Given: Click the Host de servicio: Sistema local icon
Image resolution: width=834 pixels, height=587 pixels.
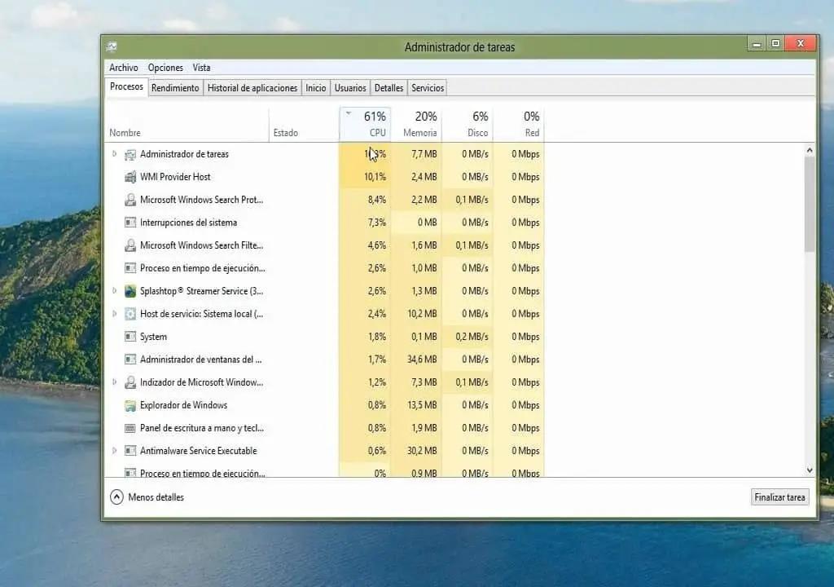Looking at the screenshot, I should [130, 314].
